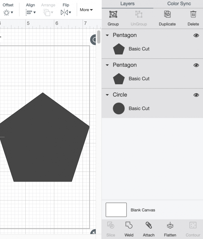This screenshot has width=203, height=239.
Task: Collapse the Circle layer group
Action: [107, 95]
